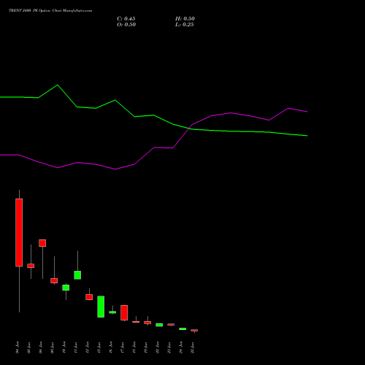Click the green candlestick for date 11
Image resolution: width=365 pixels, height=365 pixels.
click(77, 275)
